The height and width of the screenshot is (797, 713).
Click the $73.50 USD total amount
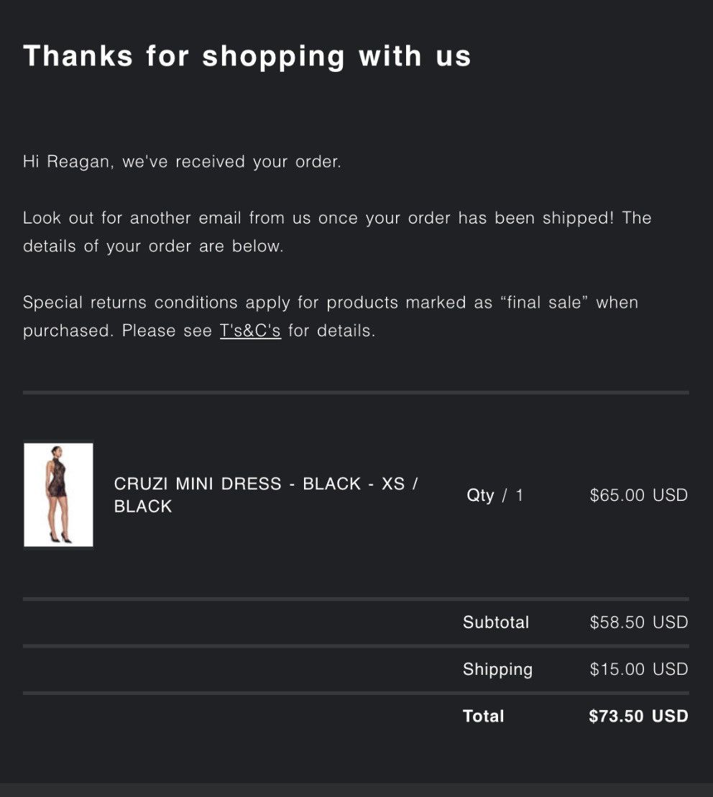[638, 717]
